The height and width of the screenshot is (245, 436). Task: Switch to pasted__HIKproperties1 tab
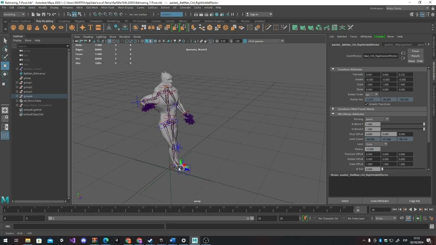pos(398,45)
